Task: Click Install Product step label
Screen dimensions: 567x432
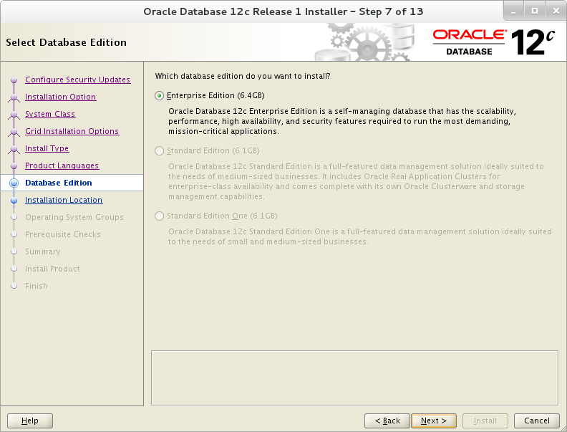Action: pos(52,269)
